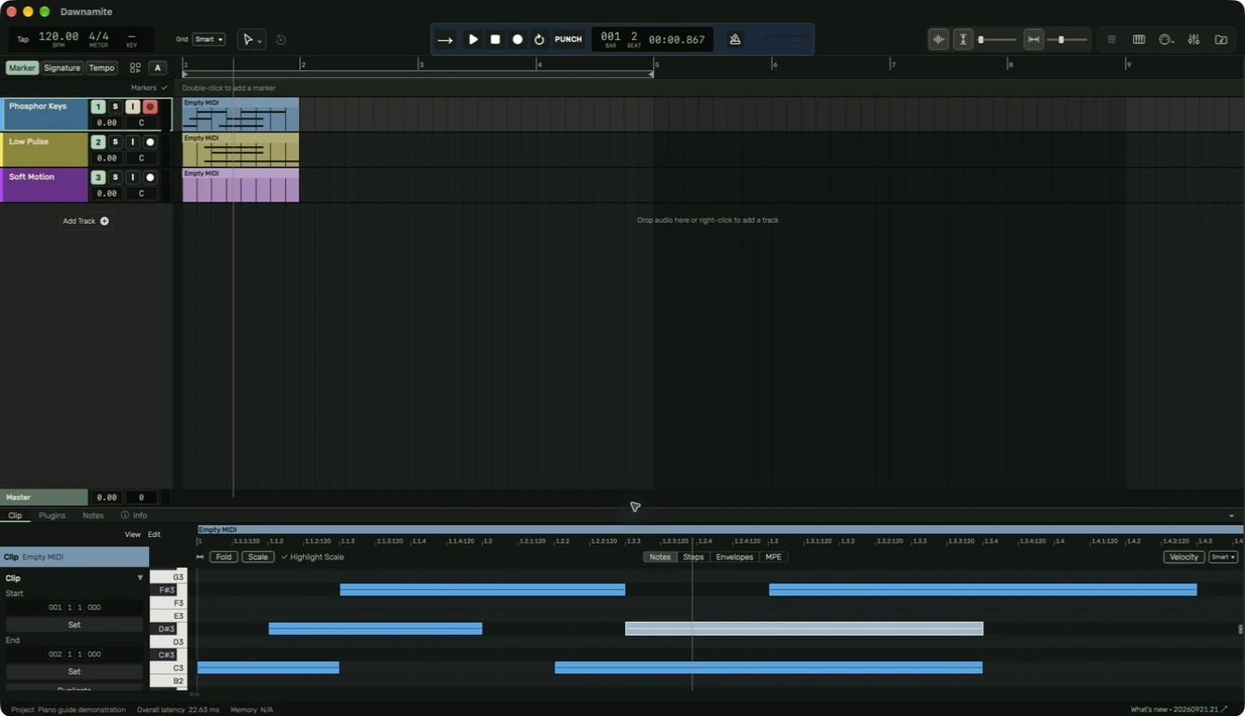The width and height of the screenshot is (1245, 716).
Task: Open the Info tab
Action: [134, 516]
